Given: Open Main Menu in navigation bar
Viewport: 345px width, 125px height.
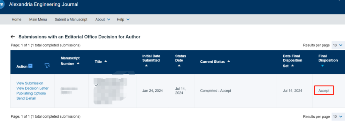Looking at the screenshot, I should [38, 20].
